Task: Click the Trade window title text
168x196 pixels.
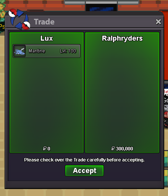Action: pyautogui.click(x=44, y=22)
